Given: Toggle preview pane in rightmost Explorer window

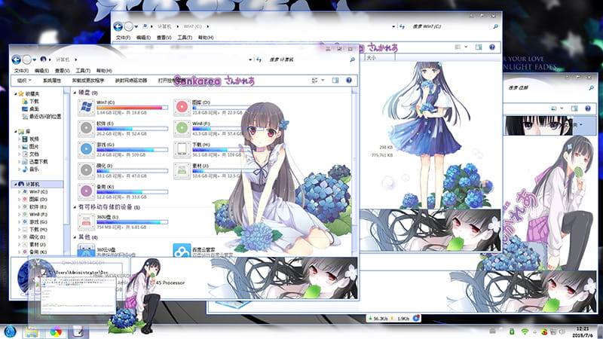Looking at the screenshot, I should pyautogui.click(x=574, y=108).
